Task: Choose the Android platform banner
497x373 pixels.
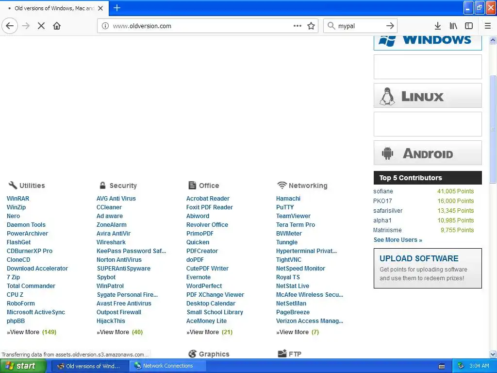Action: coord(428,153)
